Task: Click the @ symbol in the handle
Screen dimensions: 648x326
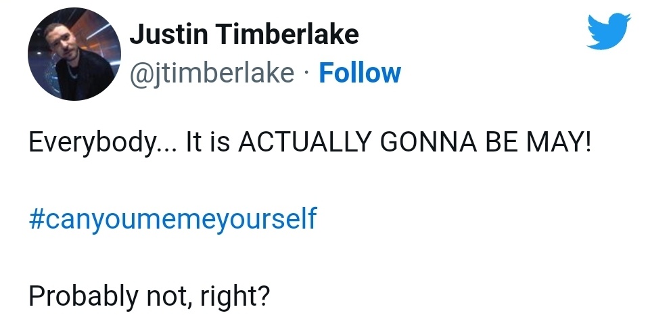Action: 139,74
